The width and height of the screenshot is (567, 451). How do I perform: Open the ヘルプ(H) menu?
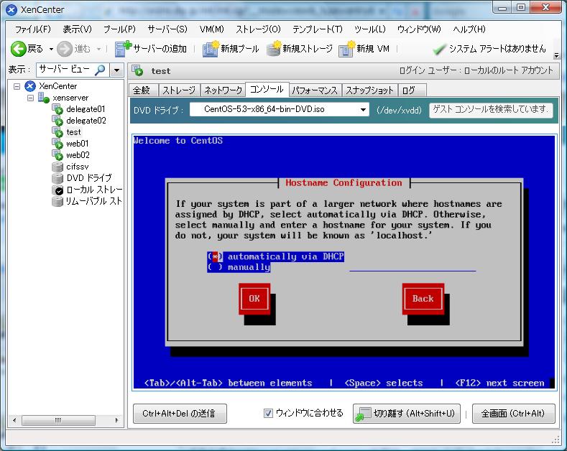(x=469, y=29)
